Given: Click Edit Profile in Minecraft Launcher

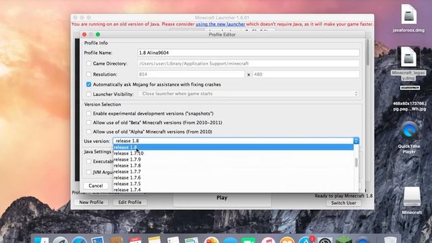Looking at the screenshot, I should (130, 202).
